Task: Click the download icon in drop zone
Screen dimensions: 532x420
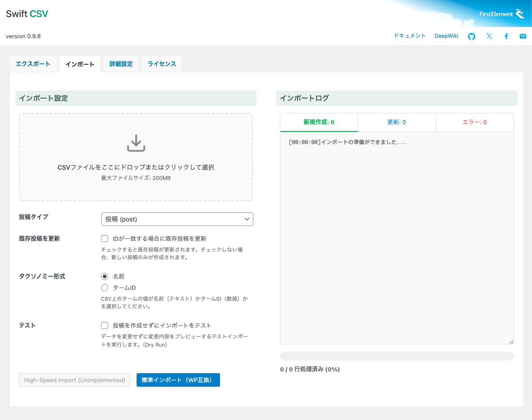Action: [x=136, y=143]
